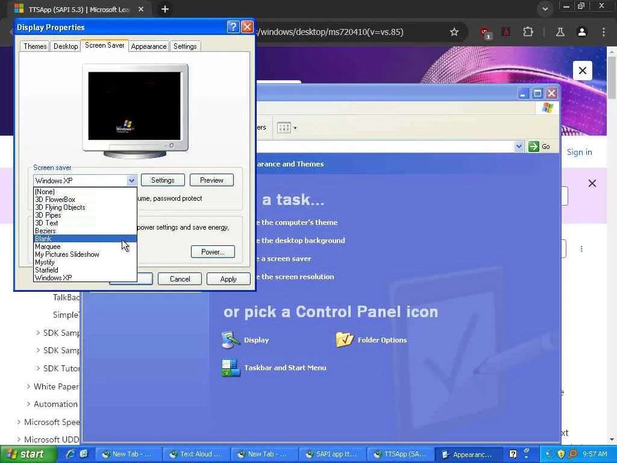This screenshot has height=463, width=617.
Task: Close the web page banner X icon
Action: click(592, 183)
